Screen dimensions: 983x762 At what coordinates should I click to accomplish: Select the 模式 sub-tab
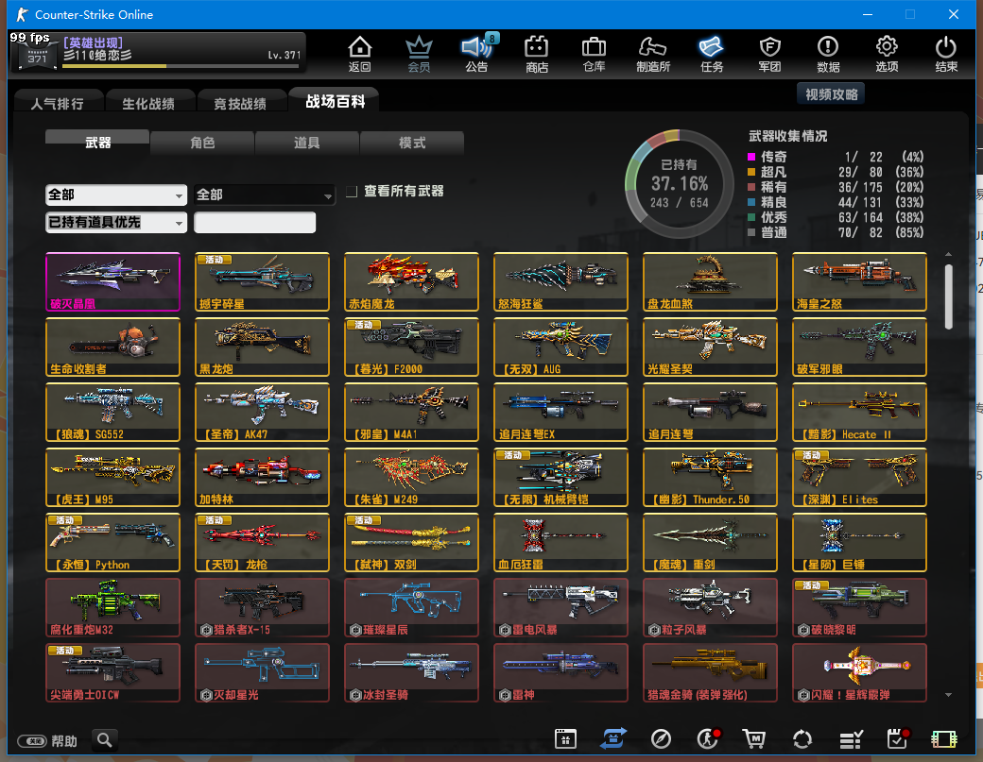point(412,143)
